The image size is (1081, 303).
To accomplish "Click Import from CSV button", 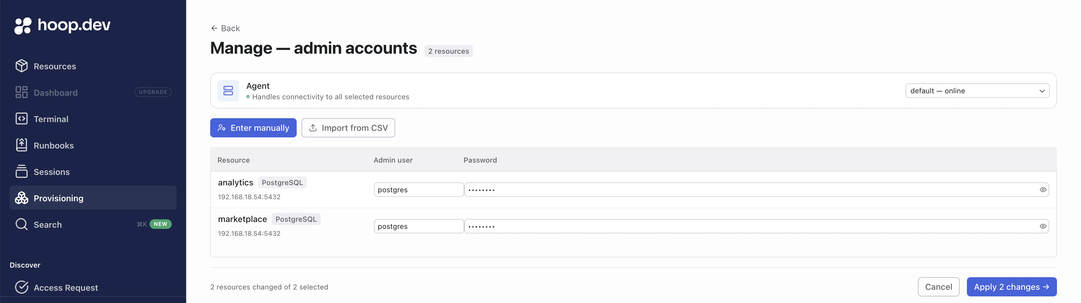I will 348,128.
